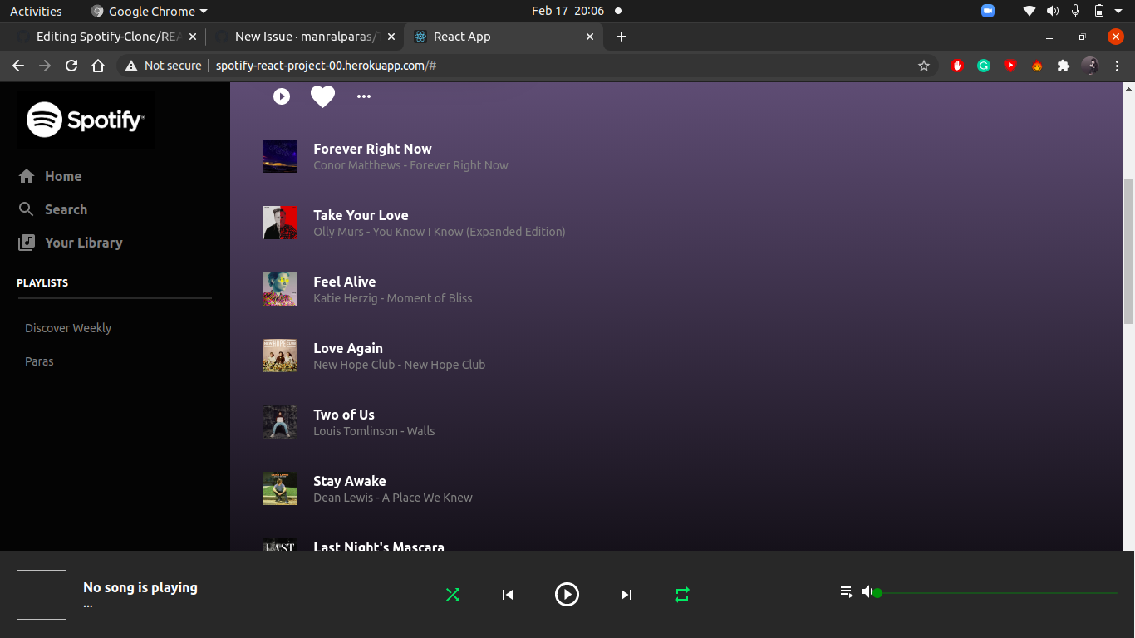Screen dimensions: 1135x638
Task: Open Your Library from the sidebar
Action: click(x=27, y=243)
